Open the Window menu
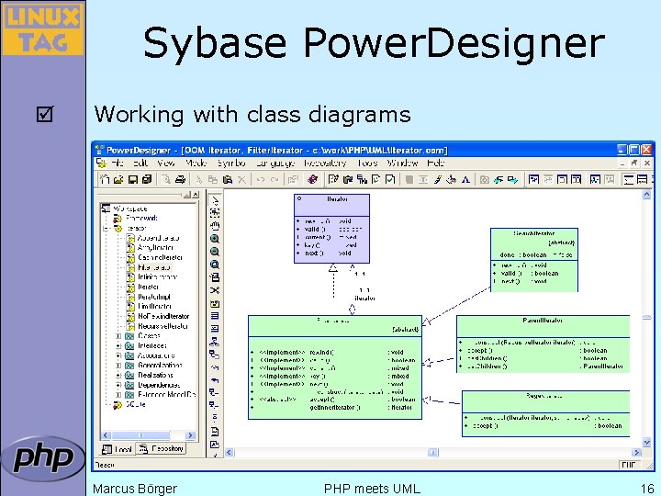The width and height of the screenshot is (661, 496). pos(403,163)
